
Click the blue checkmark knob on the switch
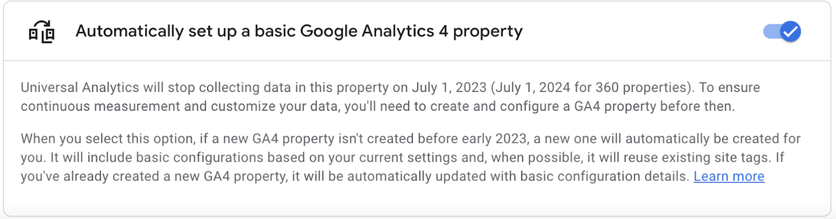tap(790, 32)
